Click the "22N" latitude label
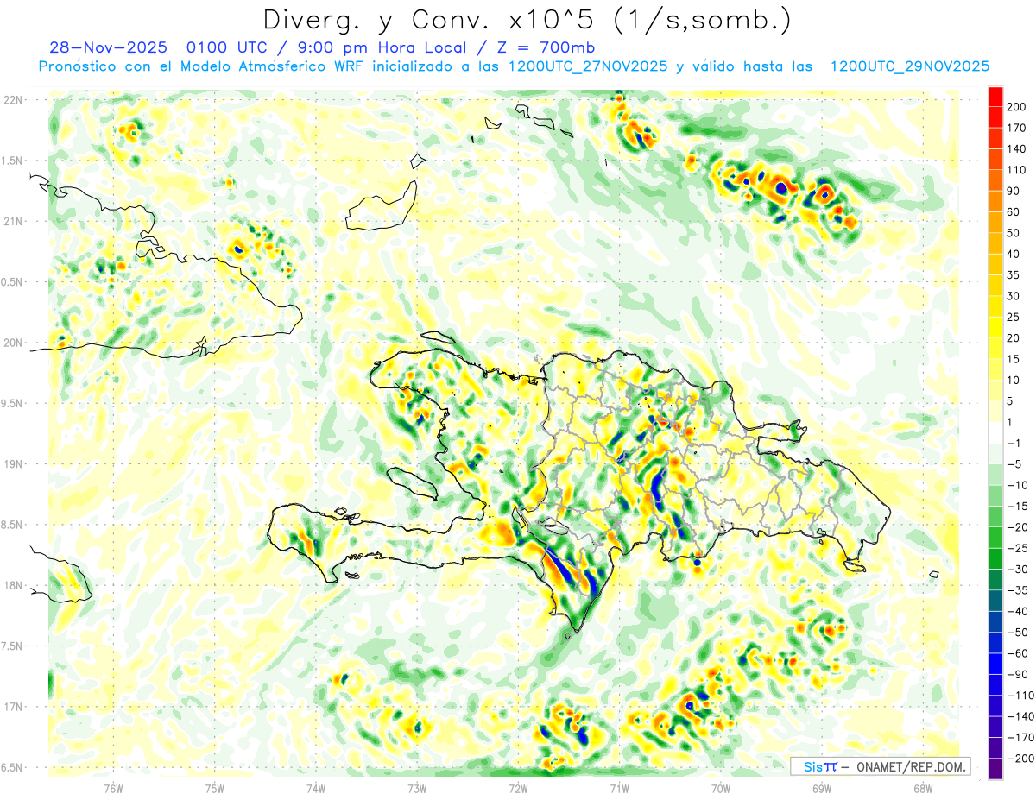1036x800 pixels. pyautogui.click(x=12, y=99)
